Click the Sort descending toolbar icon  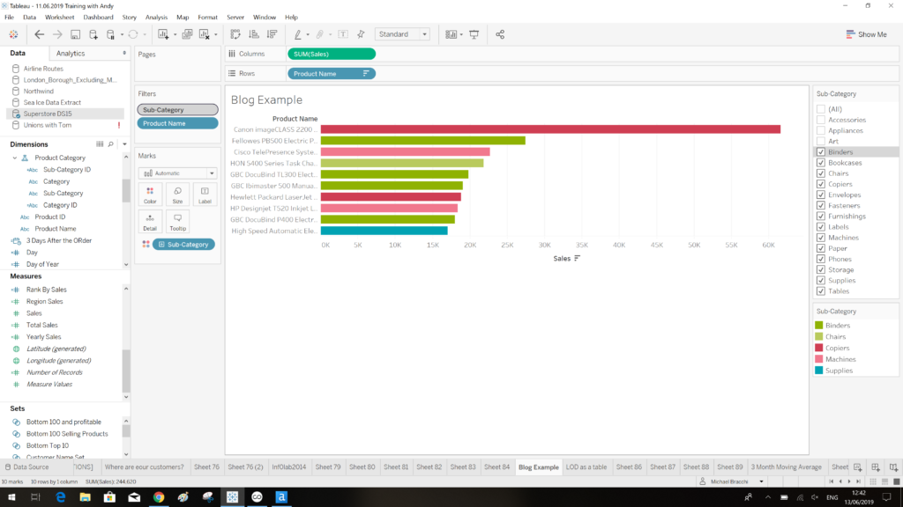click(272, 34)
